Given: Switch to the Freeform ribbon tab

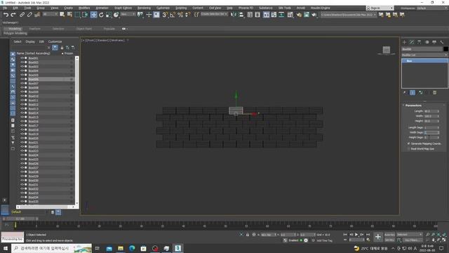Looking at the screenshot, I should [x=34, y=29].
